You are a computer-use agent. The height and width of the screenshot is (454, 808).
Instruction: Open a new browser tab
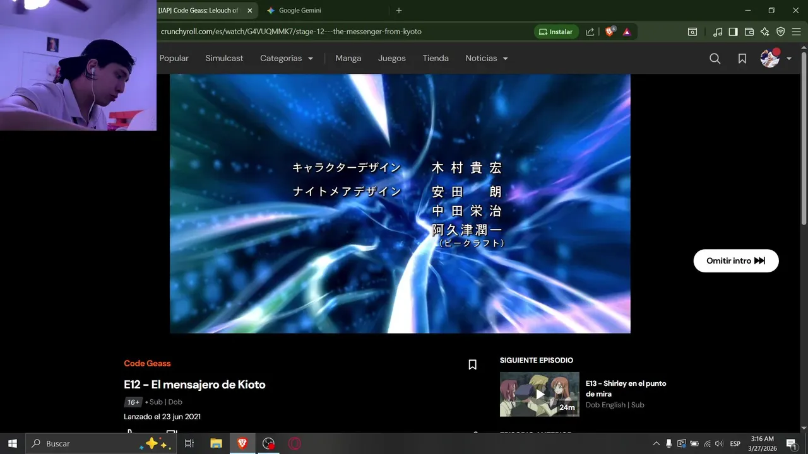(398, 11)
